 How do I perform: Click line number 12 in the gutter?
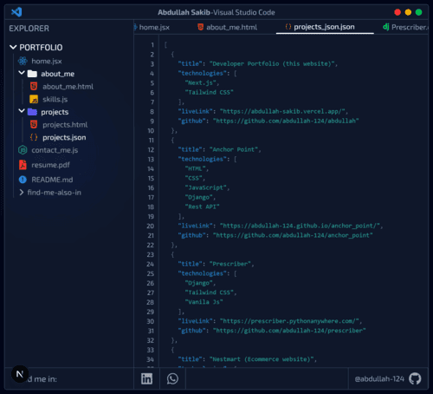tap(151, 149)
